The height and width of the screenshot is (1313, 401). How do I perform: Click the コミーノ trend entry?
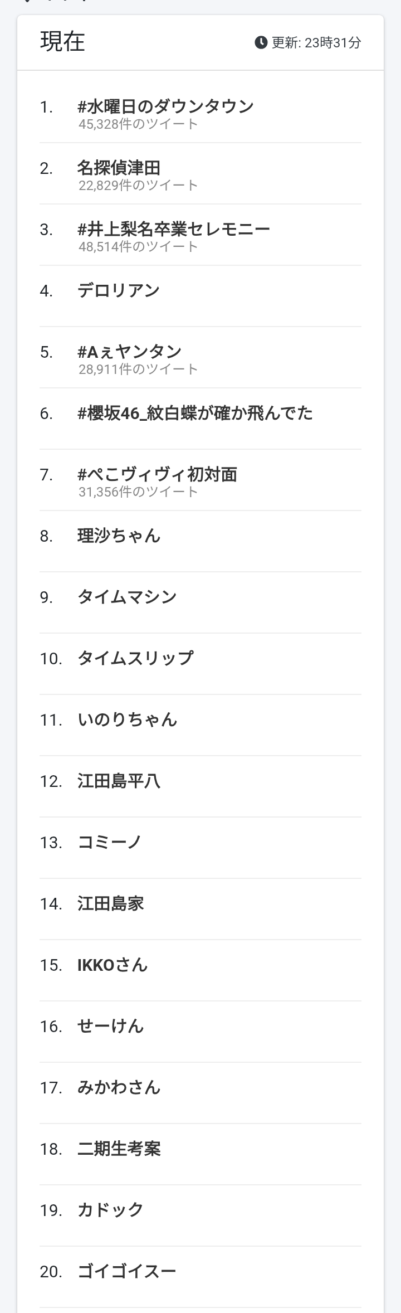coord(110,842)
